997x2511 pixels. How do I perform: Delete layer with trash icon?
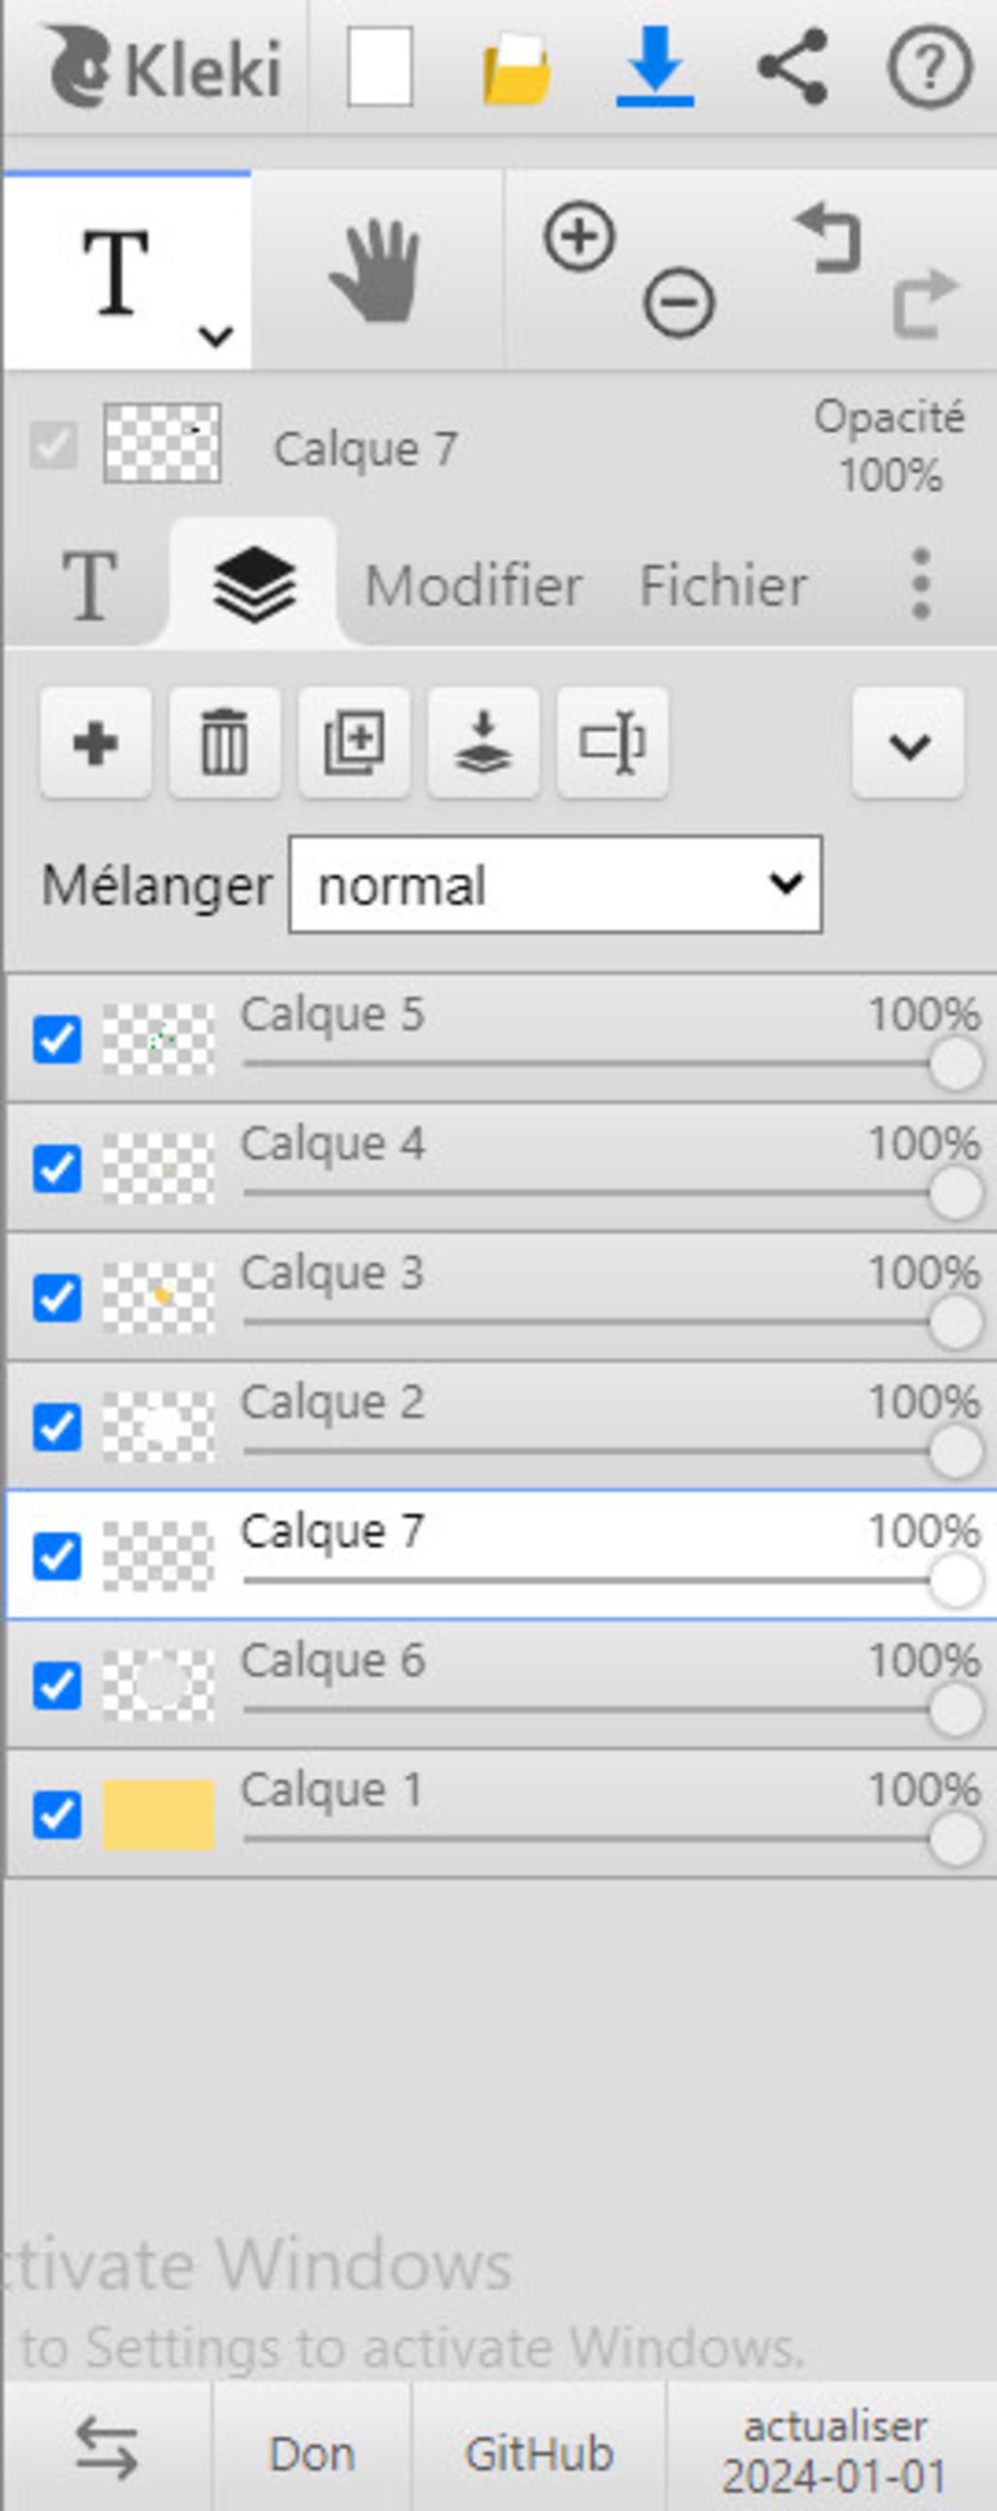coord(224,744)
